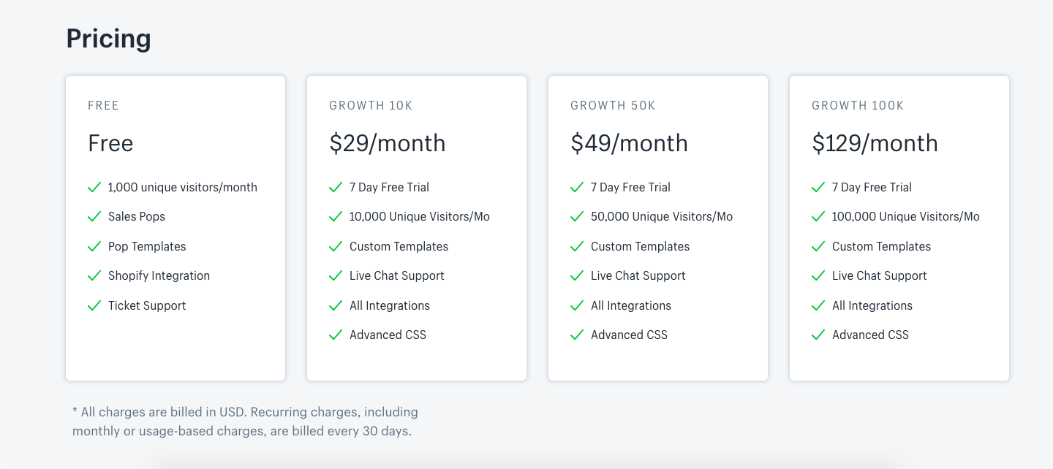The width and height of the screenshot is (1053, 469).
Task: Click the "Free" price label
Action: [110, 143]
